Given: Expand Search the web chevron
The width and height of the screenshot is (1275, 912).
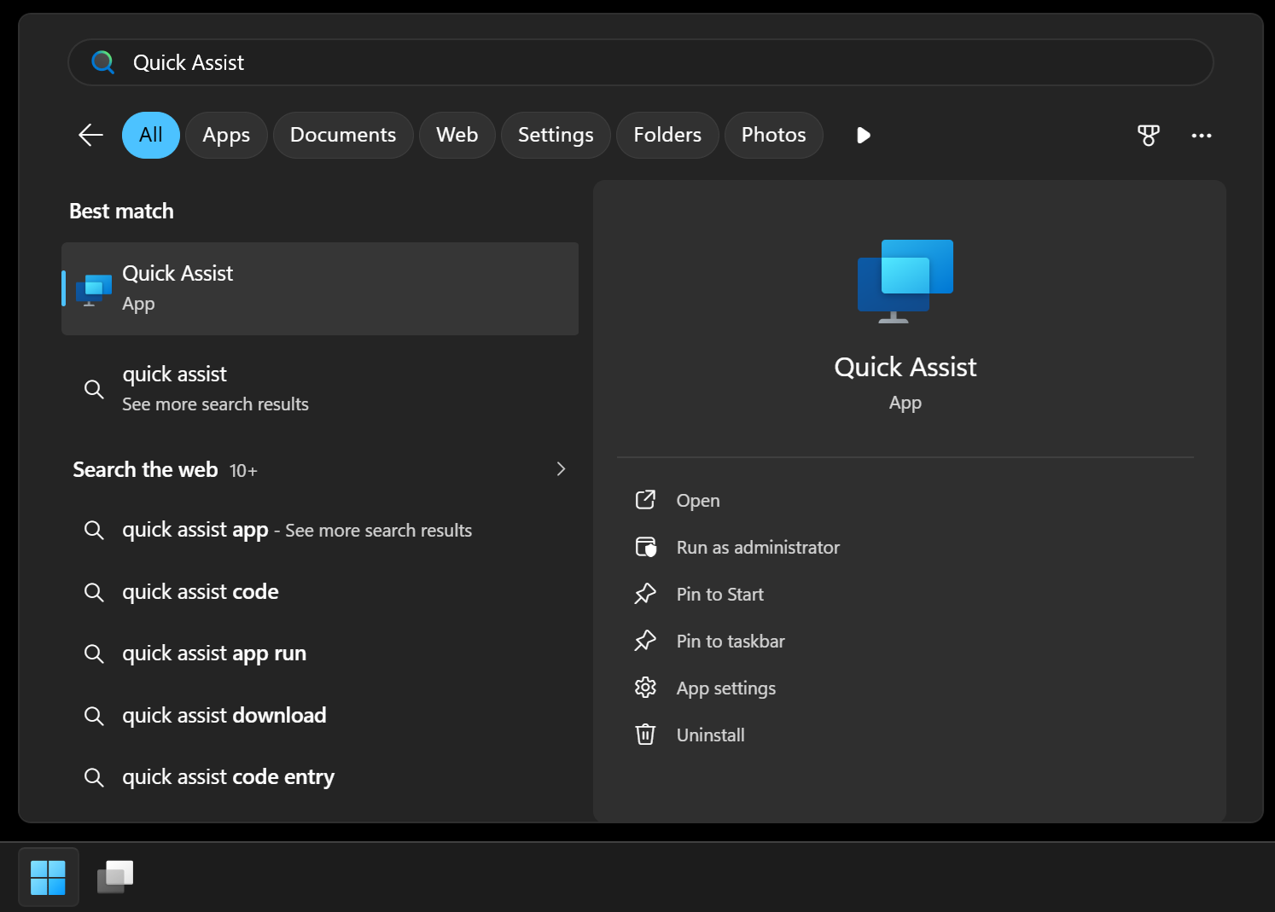Looking at the screenshot, I should pyautogui.click(x=561, y=469).
